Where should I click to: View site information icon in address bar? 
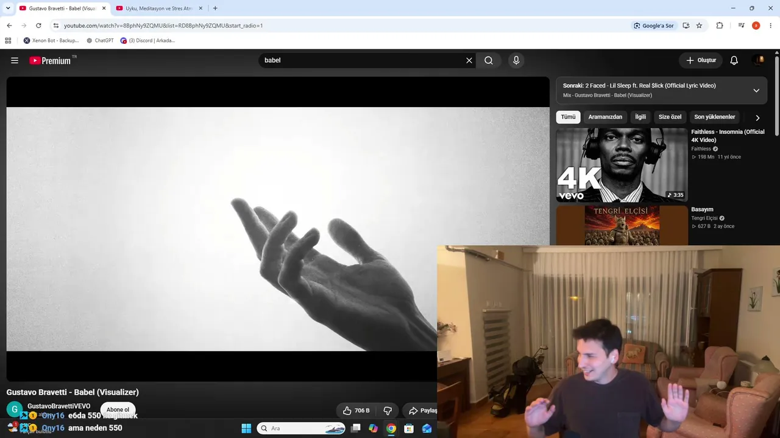pyautogui.click(x=55, y=26)
